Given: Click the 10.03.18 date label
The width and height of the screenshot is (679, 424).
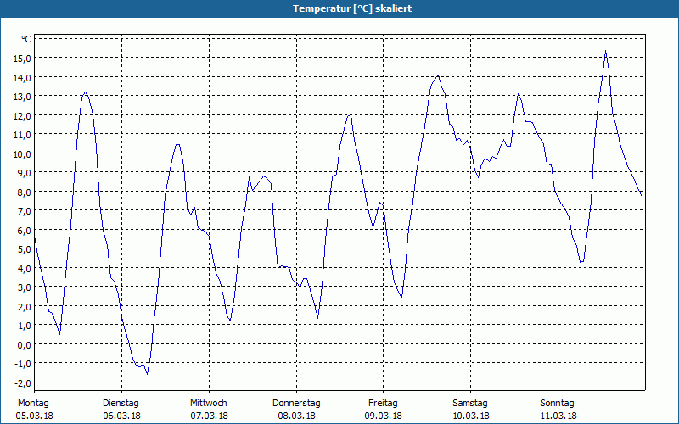Looking at the screenshot, I should click(471, 416).
